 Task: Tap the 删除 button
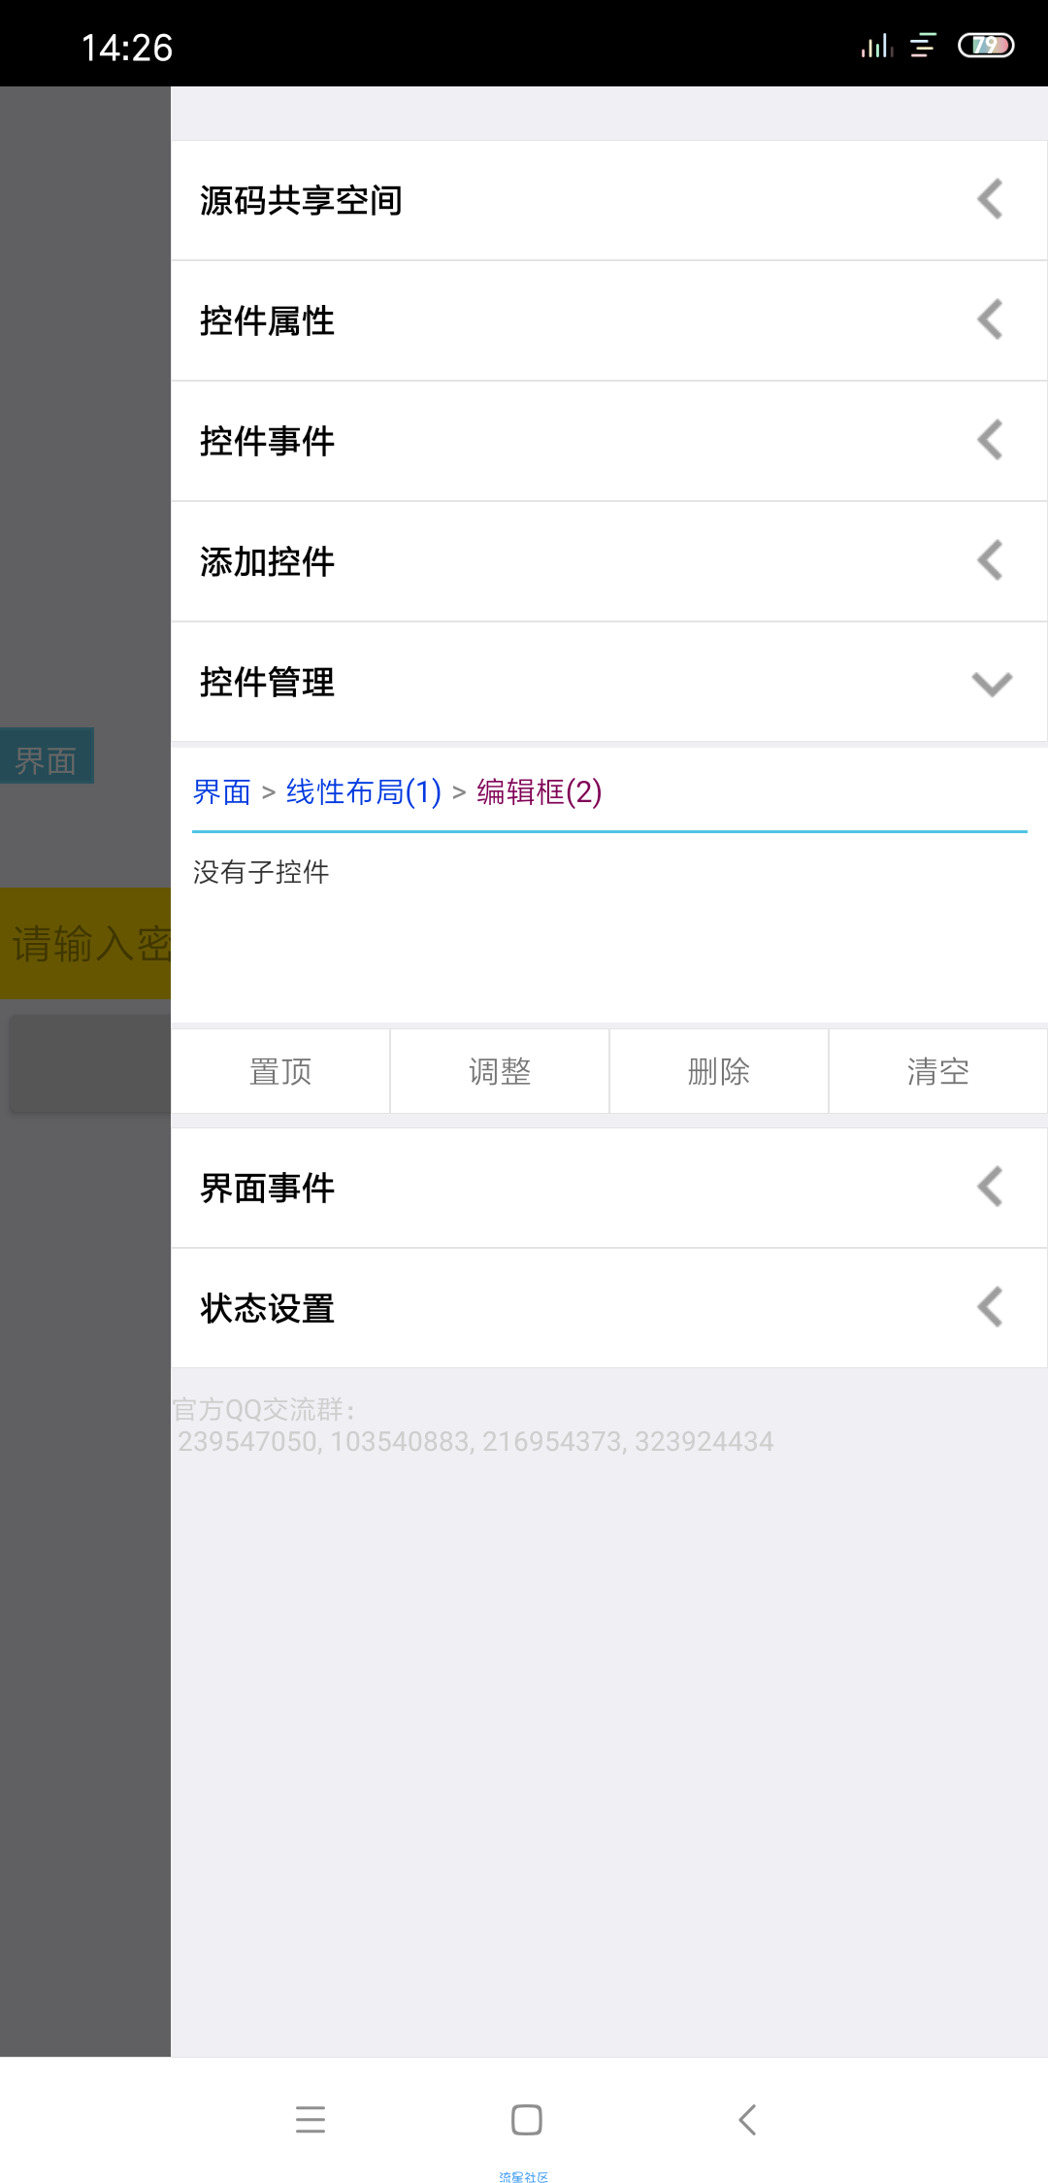click(x=719, y=1071)
